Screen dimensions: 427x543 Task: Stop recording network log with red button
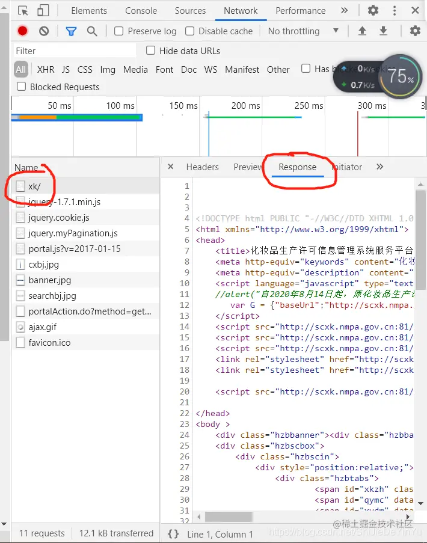click(23, 31)
